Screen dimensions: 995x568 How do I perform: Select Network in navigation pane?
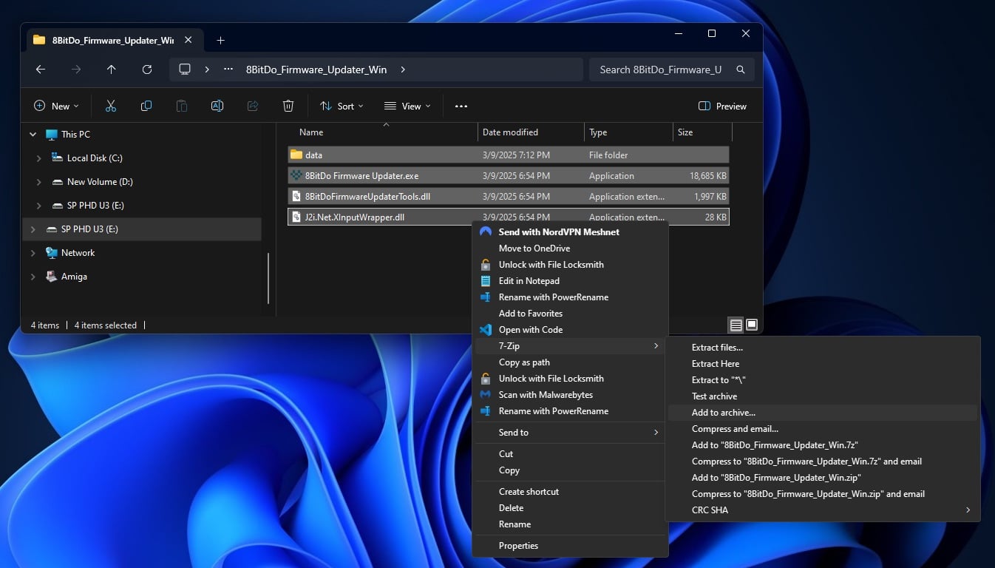point(78,253)
